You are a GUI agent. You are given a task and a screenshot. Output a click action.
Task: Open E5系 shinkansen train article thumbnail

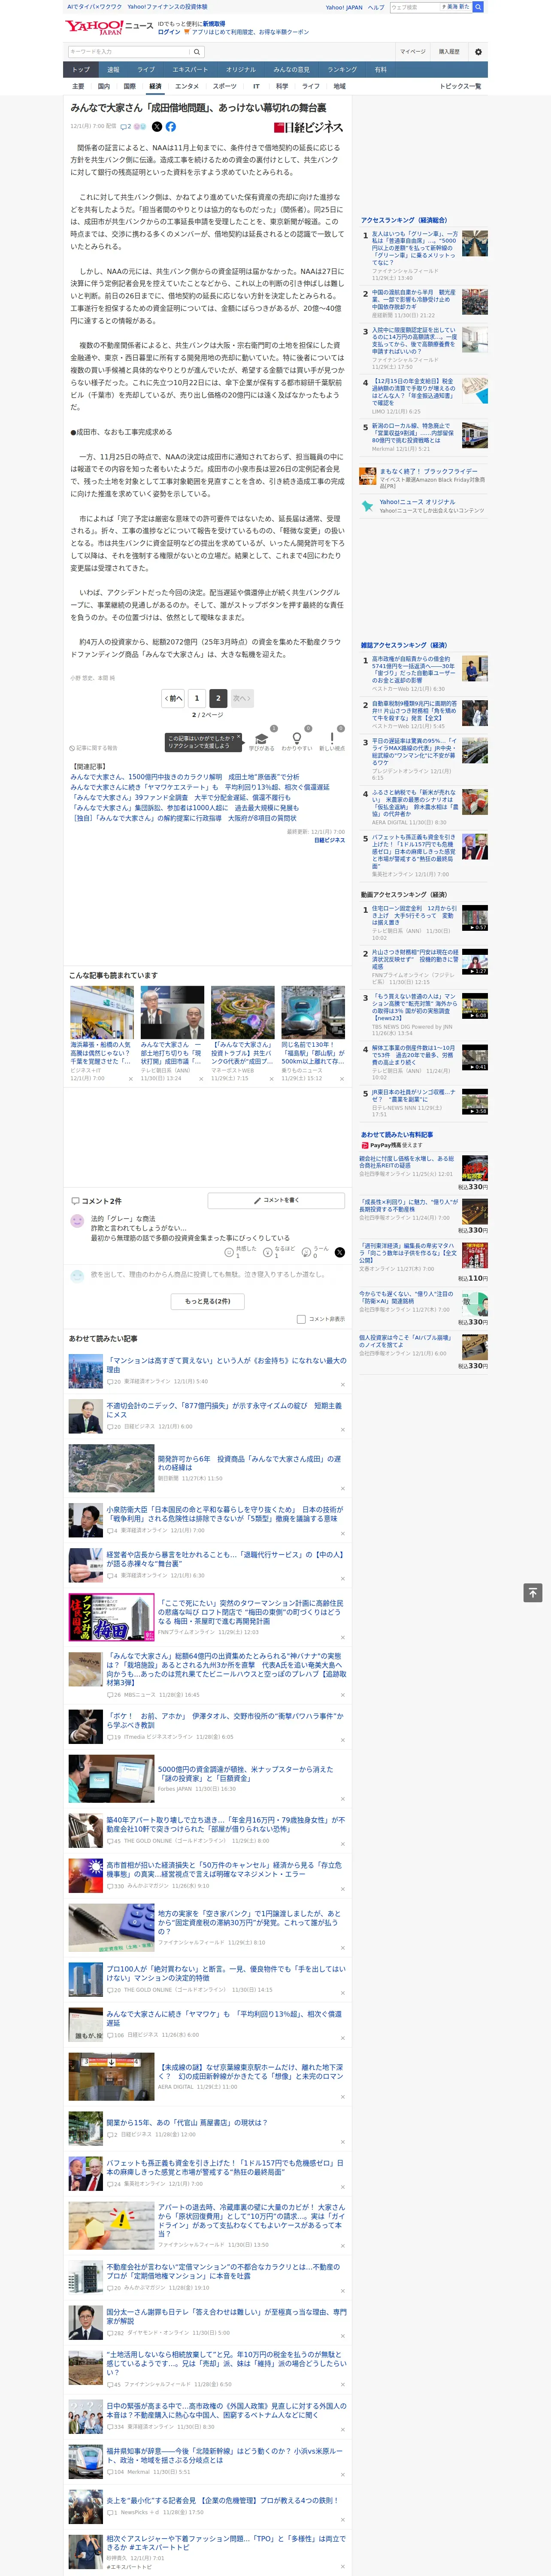(x=313, y=1013)
